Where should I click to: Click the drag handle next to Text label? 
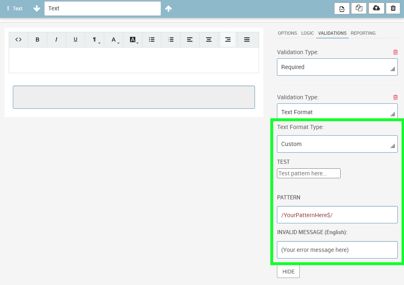pos(8,9)
